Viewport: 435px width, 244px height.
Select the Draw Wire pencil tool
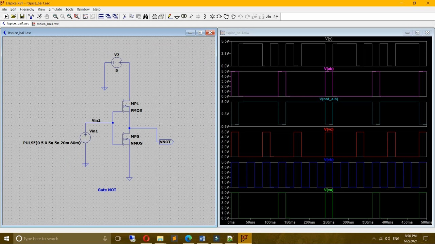click(170, 17)
